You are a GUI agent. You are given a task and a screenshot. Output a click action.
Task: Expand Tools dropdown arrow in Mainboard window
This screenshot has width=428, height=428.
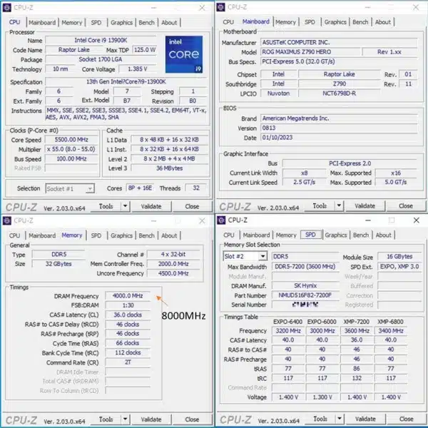click(x=339, y=206)
